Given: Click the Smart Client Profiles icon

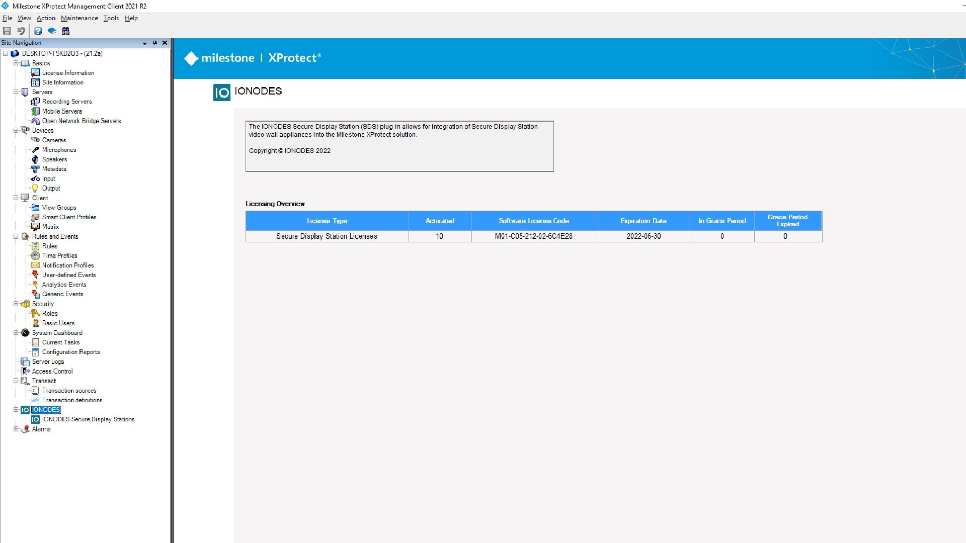Looking at the screenshot, I should click(35, 217).
